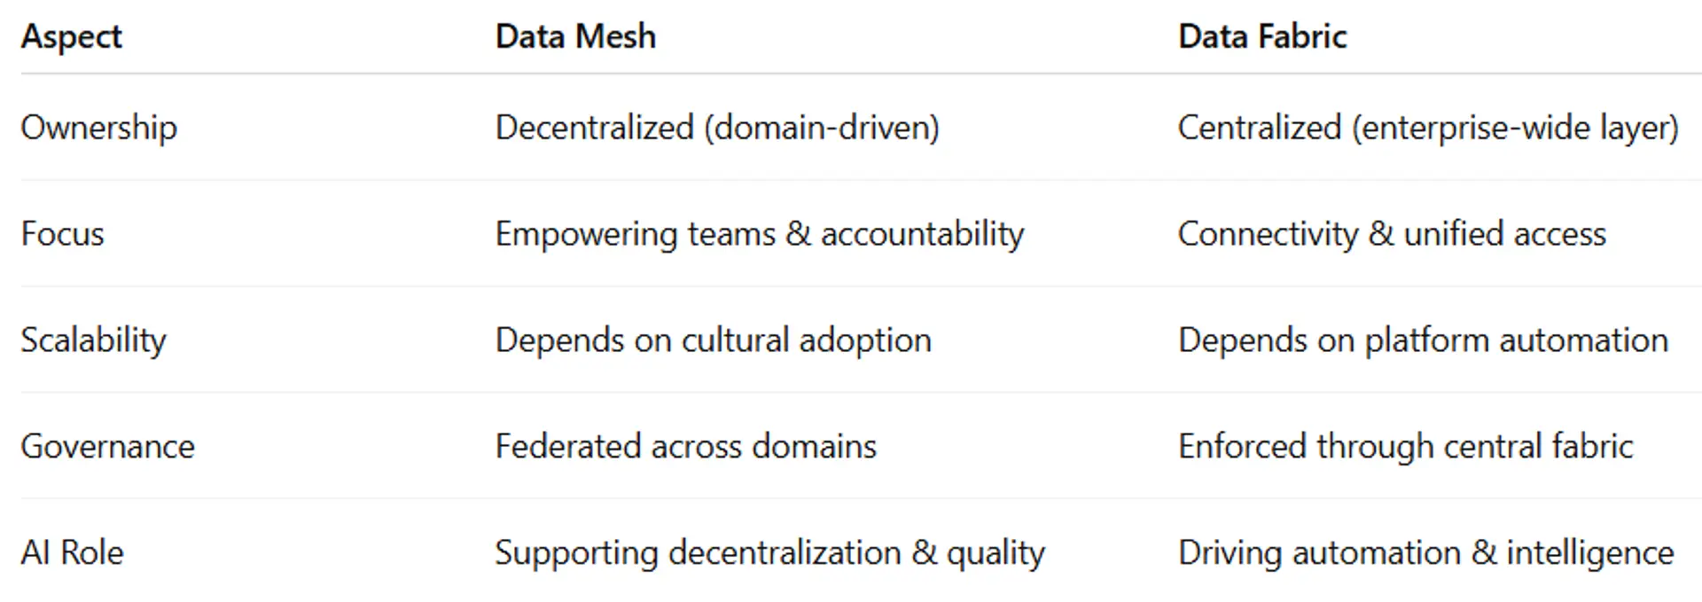Select the Scalability row label
Image resolution: width=1702 pixels, height=602 pixels.
coord(93,340)
